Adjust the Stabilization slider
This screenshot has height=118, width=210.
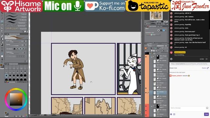tap(13, 53)
